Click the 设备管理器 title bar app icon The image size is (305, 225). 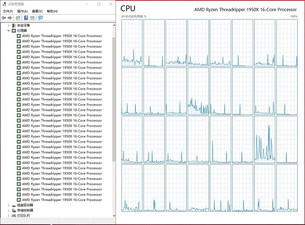(x=4, y=4)
